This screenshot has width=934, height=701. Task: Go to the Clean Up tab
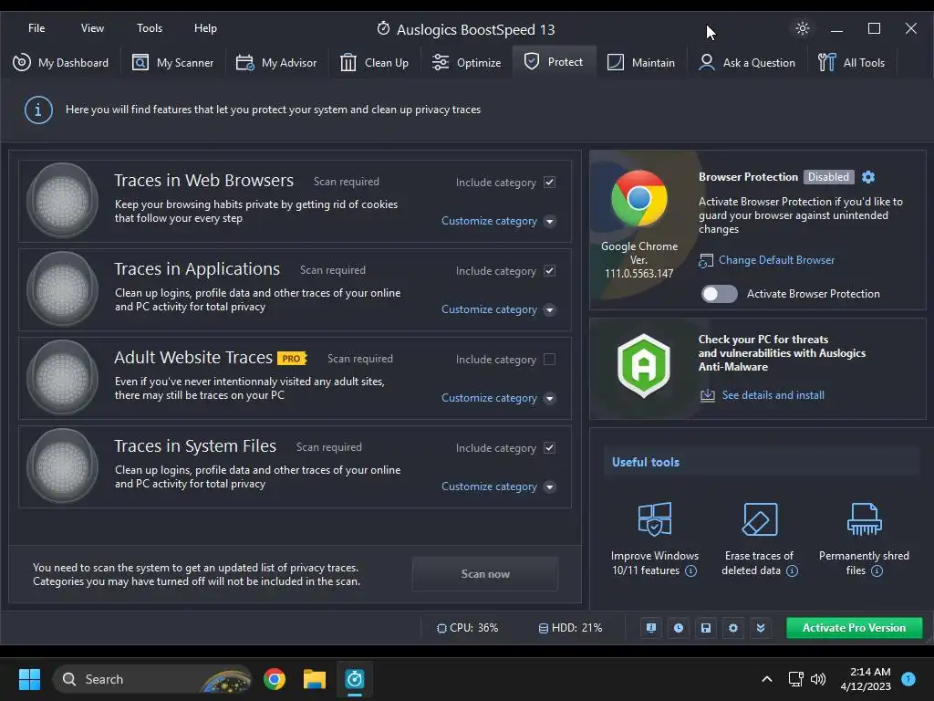click(x=374, y=63)
